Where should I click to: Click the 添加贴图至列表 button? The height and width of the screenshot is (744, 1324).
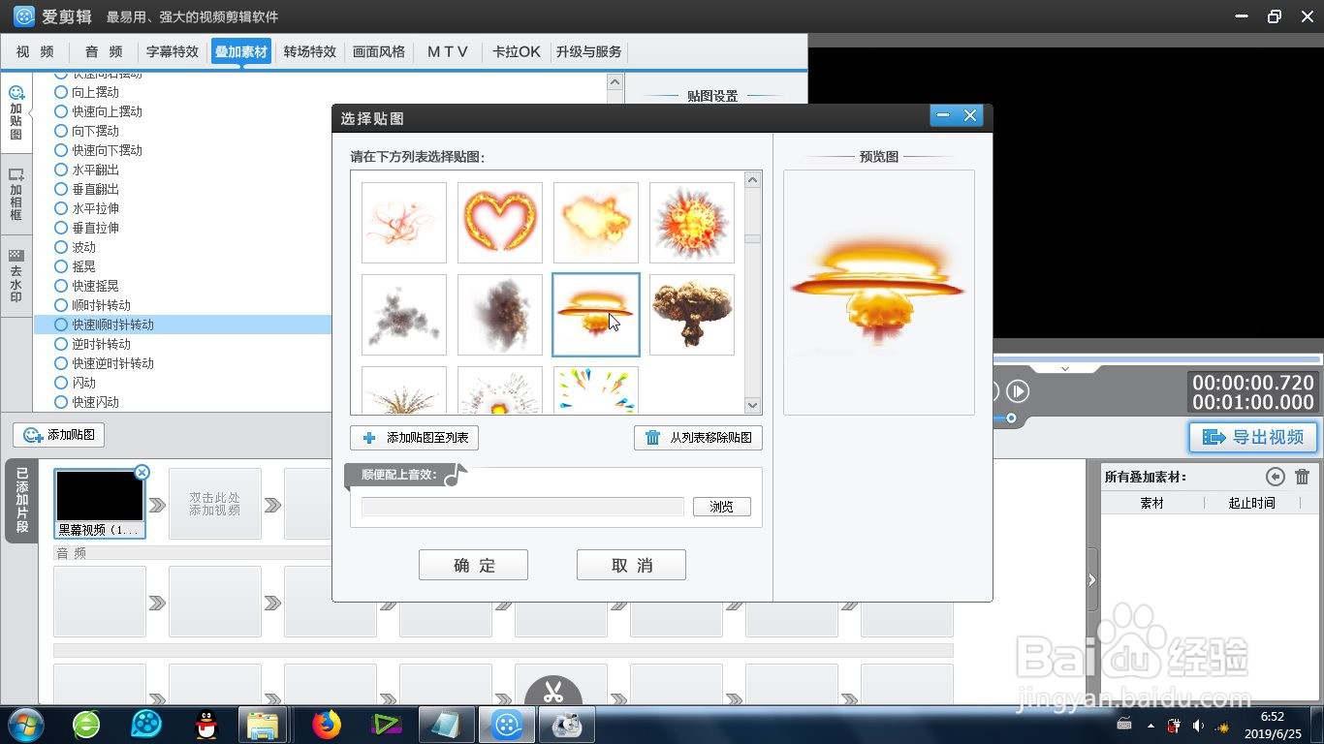tap(415, 438)
